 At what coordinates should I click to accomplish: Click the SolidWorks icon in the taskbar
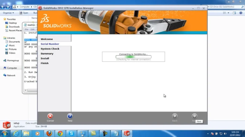[126, 133]
